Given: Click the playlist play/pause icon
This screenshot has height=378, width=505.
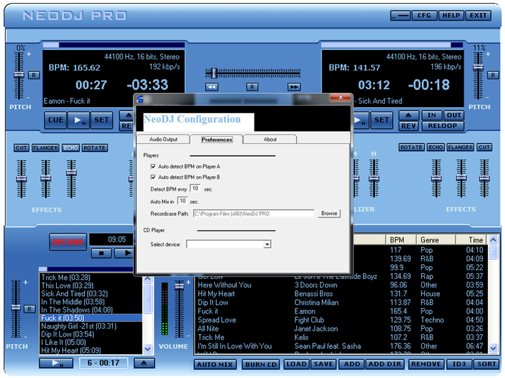Looking at the screenshot, I should coord(56,363).
